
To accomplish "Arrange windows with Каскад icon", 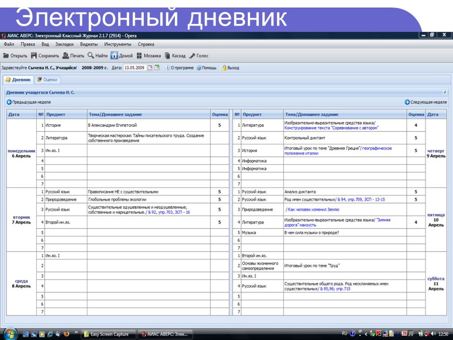I will pyautogui.click(x=167, y=55).
